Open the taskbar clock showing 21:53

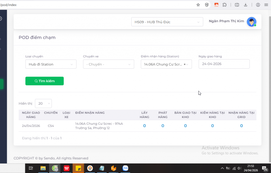click(x=251, y=168)
